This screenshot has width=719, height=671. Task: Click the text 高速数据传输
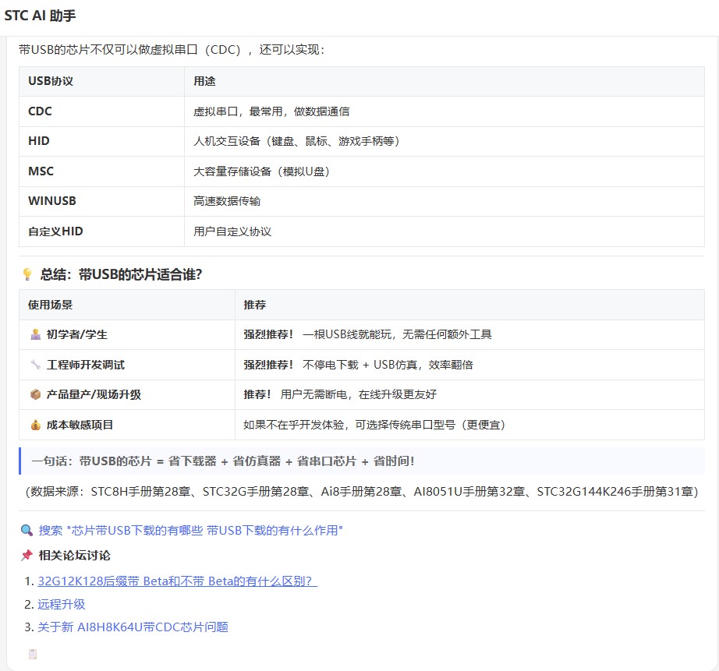click(227, 201)
